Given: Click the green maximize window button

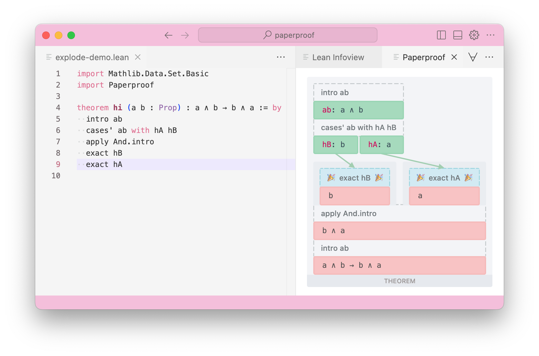Looking at the screenshot, I should coord(71,35).
